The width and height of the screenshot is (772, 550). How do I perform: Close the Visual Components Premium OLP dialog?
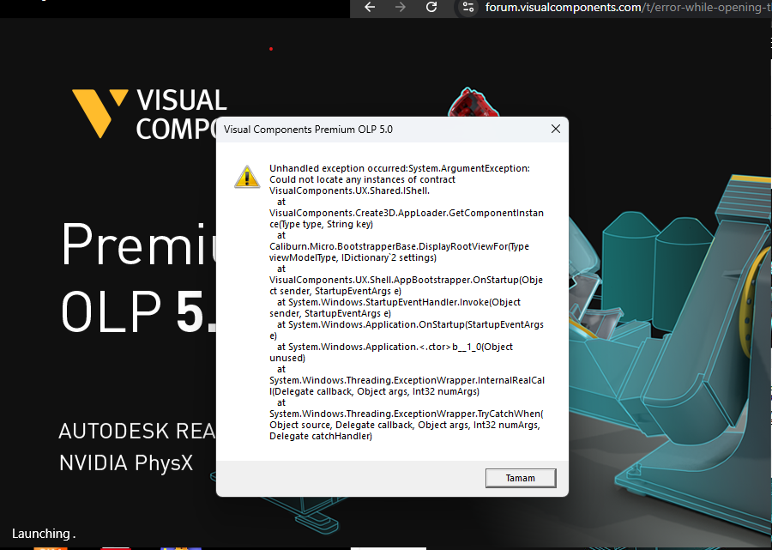555,129
